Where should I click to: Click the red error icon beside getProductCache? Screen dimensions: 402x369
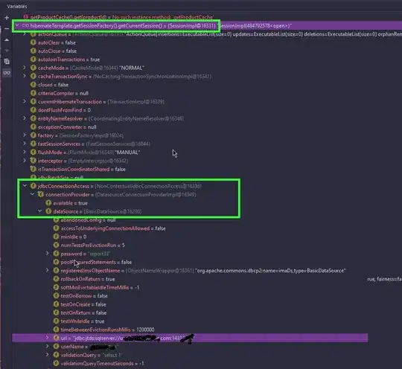(x=25, y=17)
